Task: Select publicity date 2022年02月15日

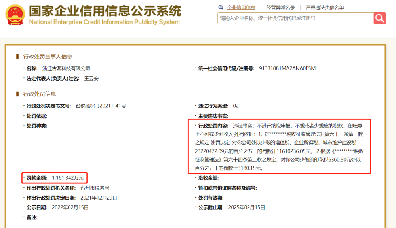Action: coord(70,207)
